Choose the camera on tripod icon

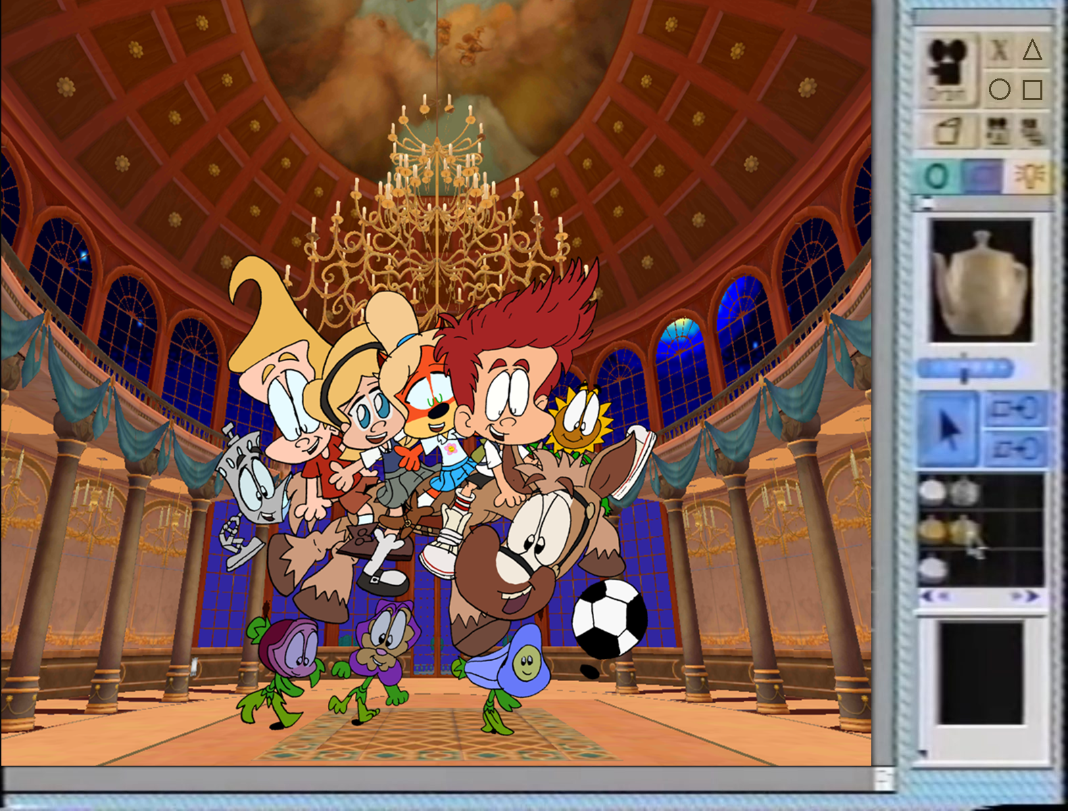996,131
